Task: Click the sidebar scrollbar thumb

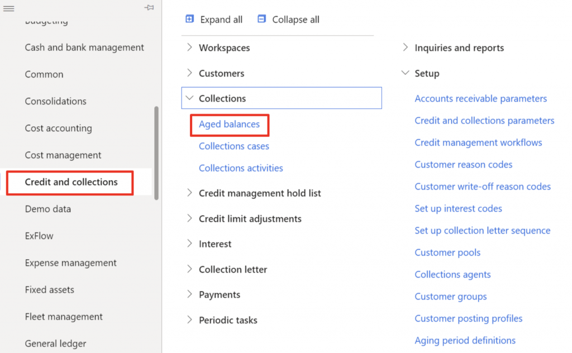Action: (x=156, y=151)
